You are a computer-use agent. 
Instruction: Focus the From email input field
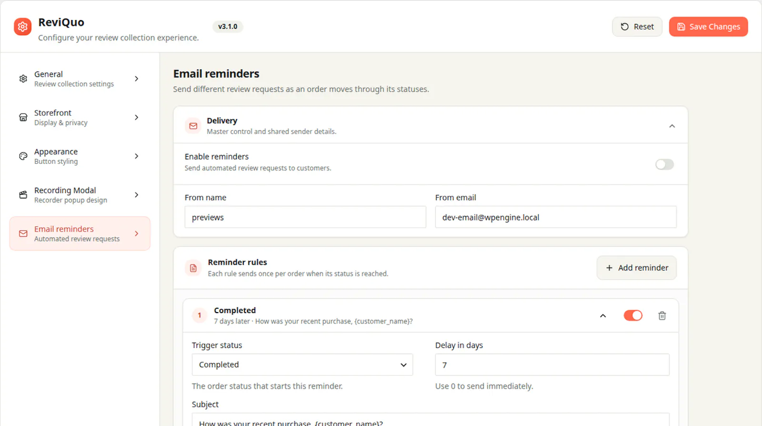pos(556,217)
